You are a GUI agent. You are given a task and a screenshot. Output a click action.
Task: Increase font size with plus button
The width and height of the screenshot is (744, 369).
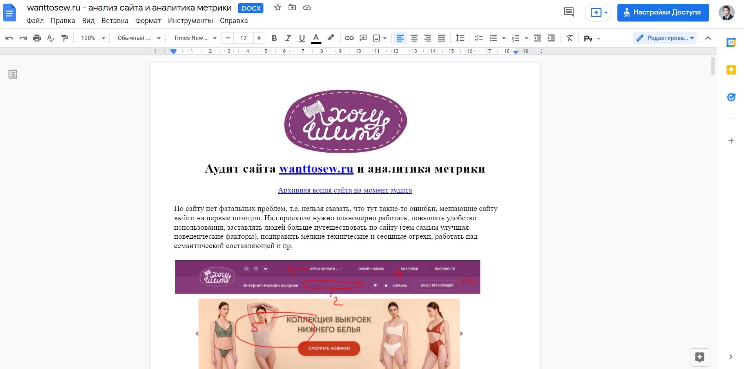259,38
